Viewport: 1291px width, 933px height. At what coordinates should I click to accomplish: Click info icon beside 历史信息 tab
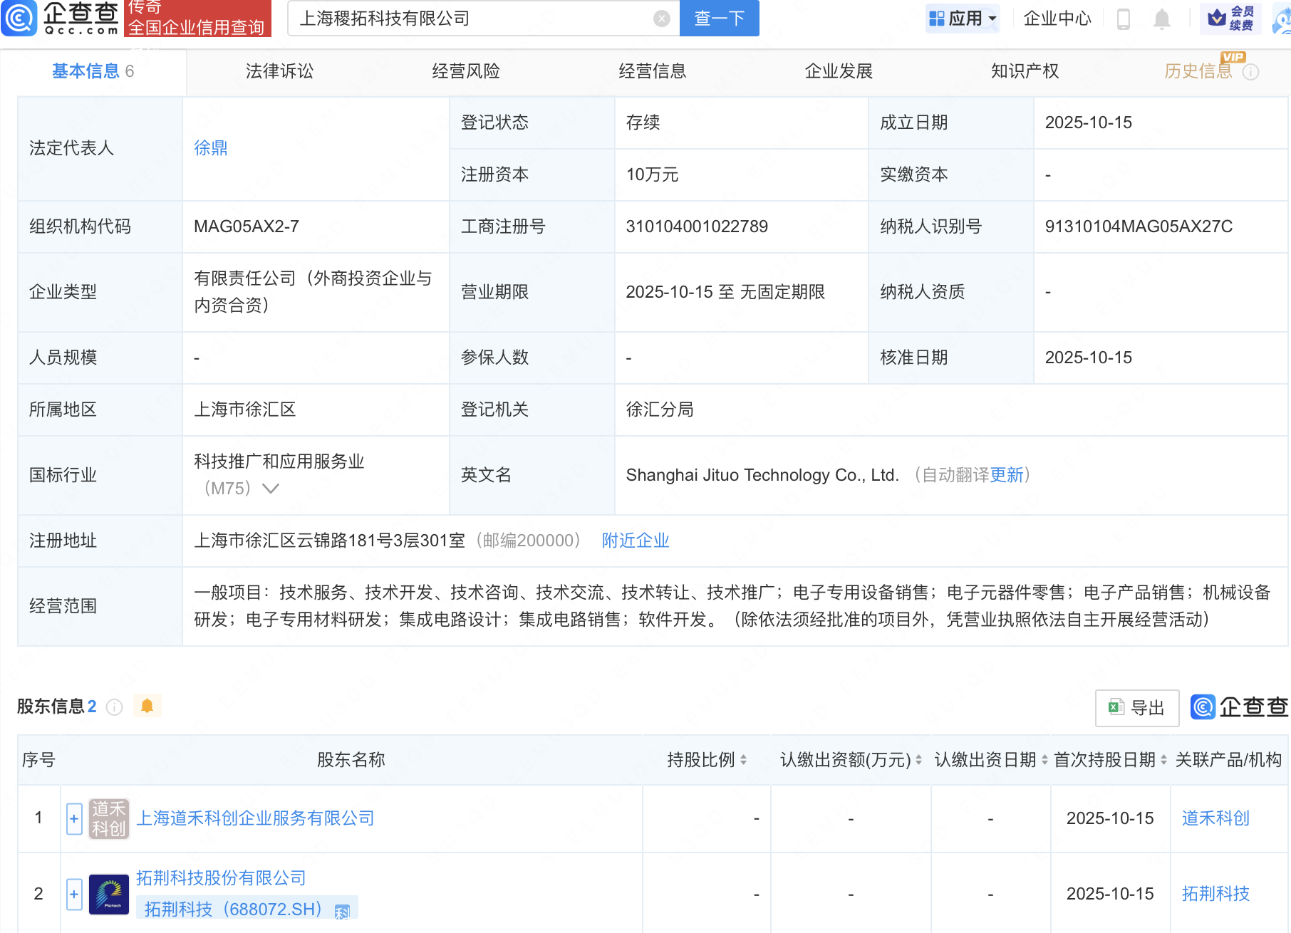pyautogui.click(x=1250, y=72)
